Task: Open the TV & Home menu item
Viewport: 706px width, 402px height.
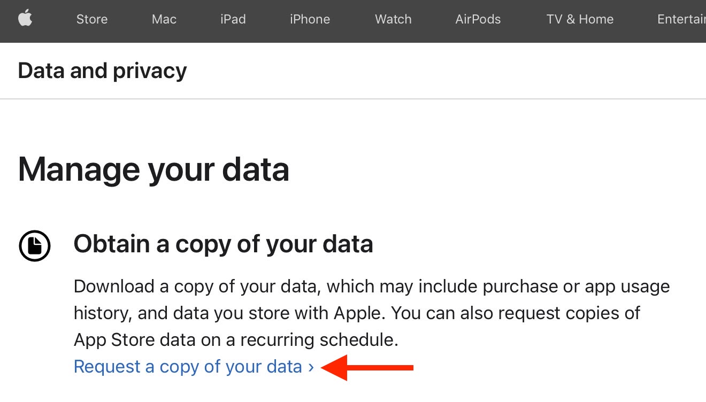Action: point(580,19)
